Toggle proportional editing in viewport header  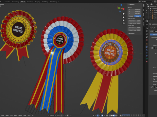click(x=67, y=116)
